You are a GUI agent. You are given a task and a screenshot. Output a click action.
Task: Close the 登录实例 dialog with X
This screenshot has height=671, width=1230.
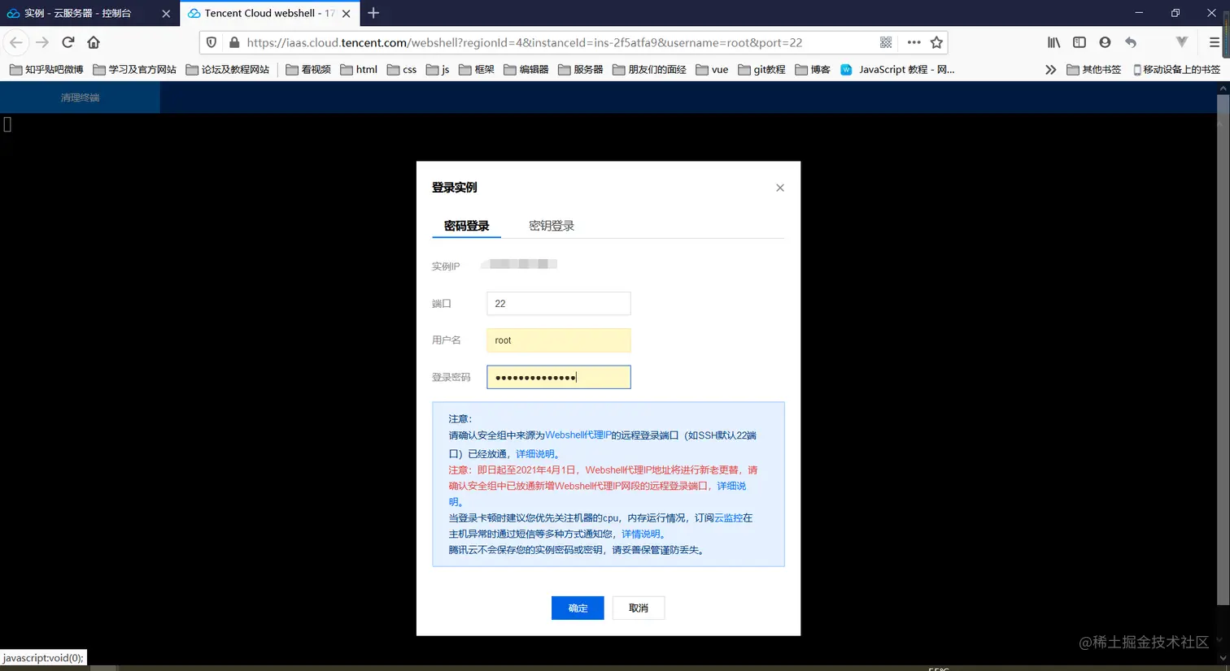click(780, 188)
